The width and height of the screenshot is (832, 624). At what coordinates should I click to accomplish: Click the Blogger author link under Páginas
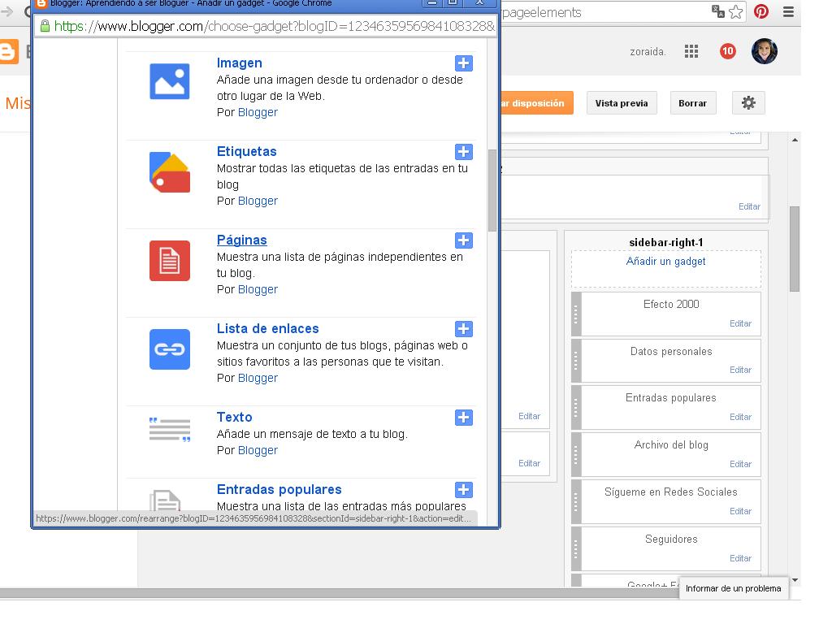pos(258,290)
